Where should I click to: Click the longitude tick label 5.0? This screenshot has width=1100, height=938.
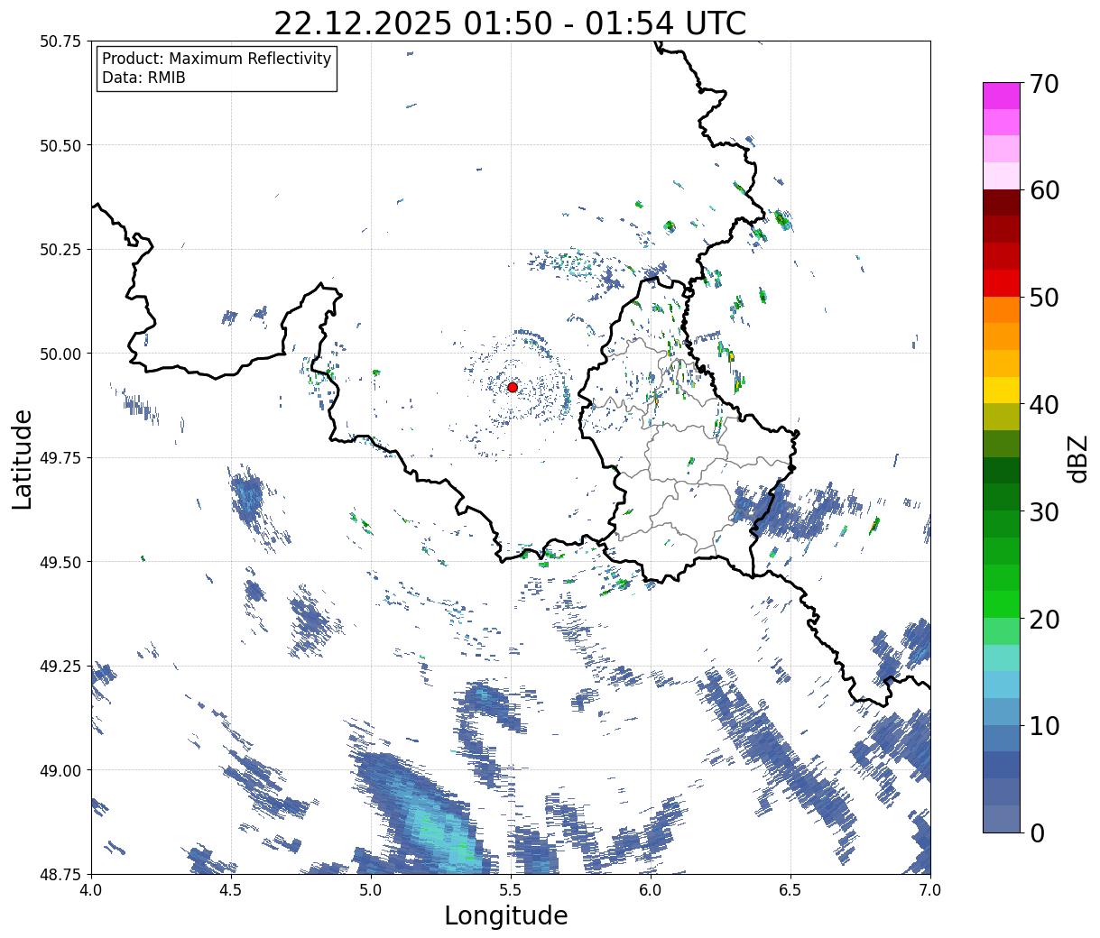(x=371, y=890)
